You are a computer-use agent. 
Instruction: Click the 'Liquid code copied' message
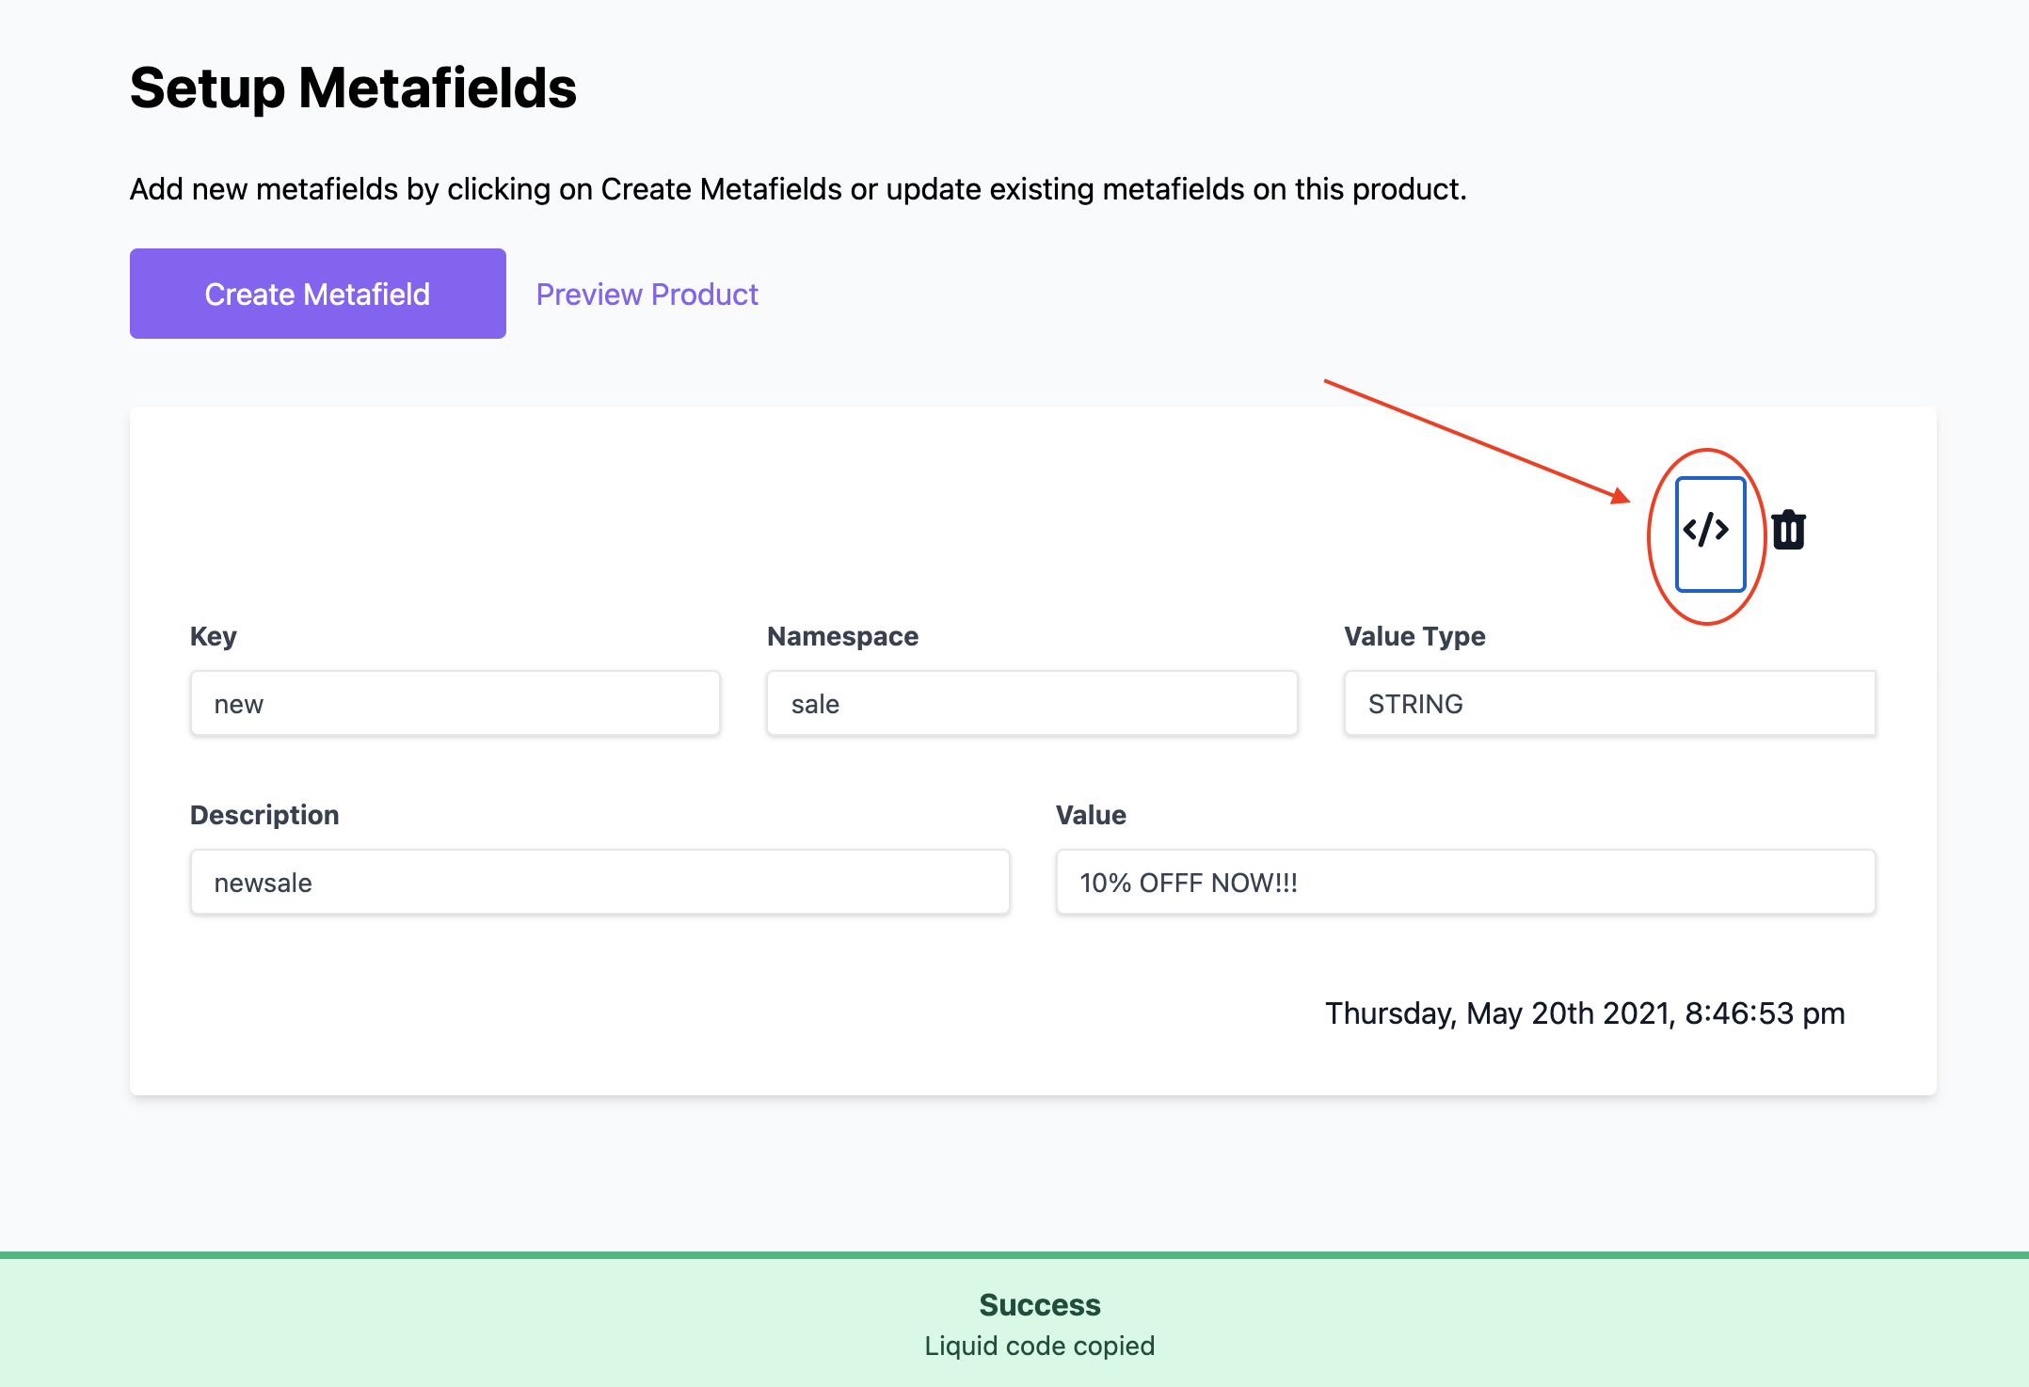[x=1039, y=1346]
